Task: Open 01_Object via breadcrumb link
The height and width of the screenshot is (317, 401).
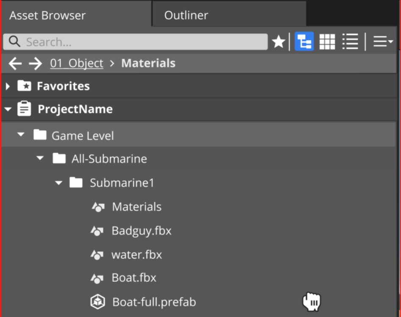Action: (76, 63)
